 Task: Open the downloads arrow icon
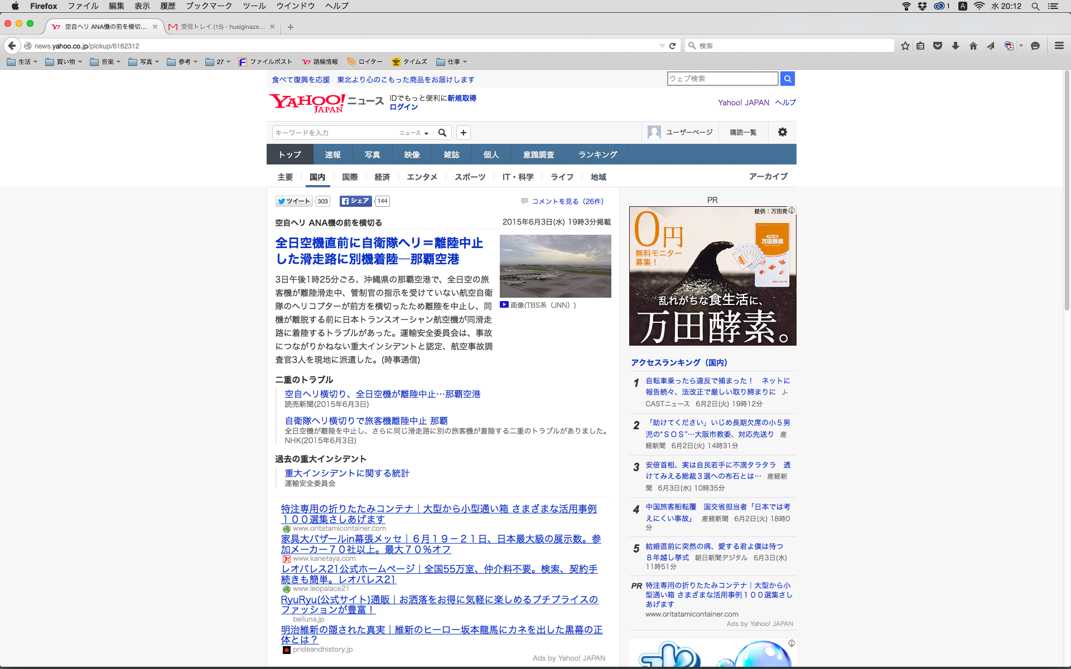(x=956, y=46)
